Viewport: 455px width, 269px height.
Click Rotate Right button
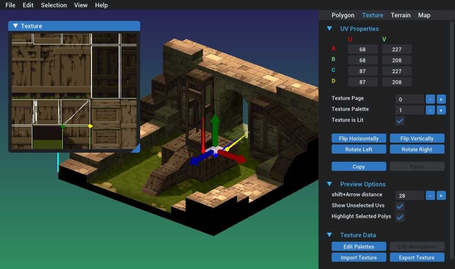click(417, 149)
